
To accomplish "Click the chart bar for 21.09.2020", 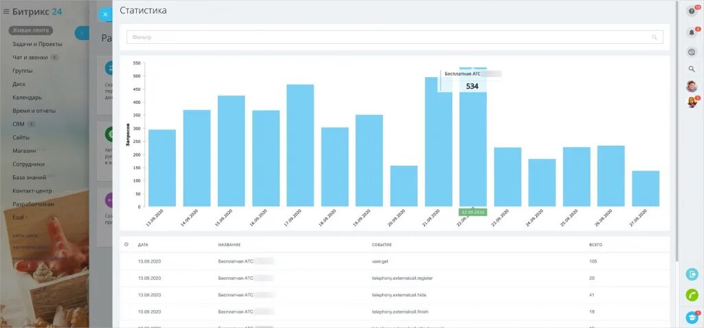I will tap(439, 142).
